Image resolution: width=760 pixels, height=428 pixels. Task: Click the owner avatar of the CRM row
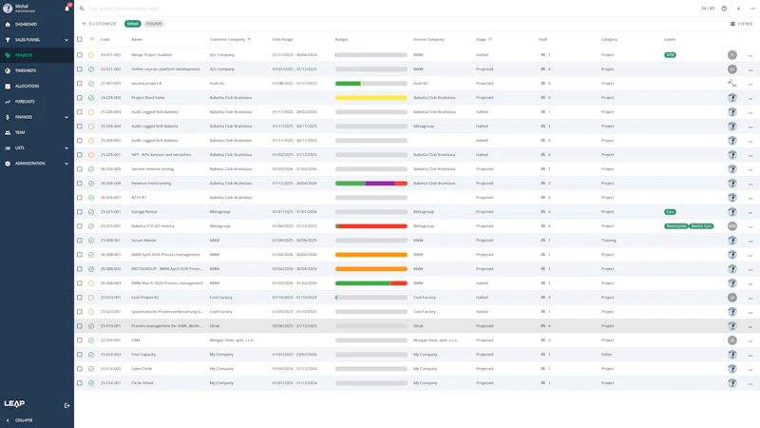click(x=731, y=340)
